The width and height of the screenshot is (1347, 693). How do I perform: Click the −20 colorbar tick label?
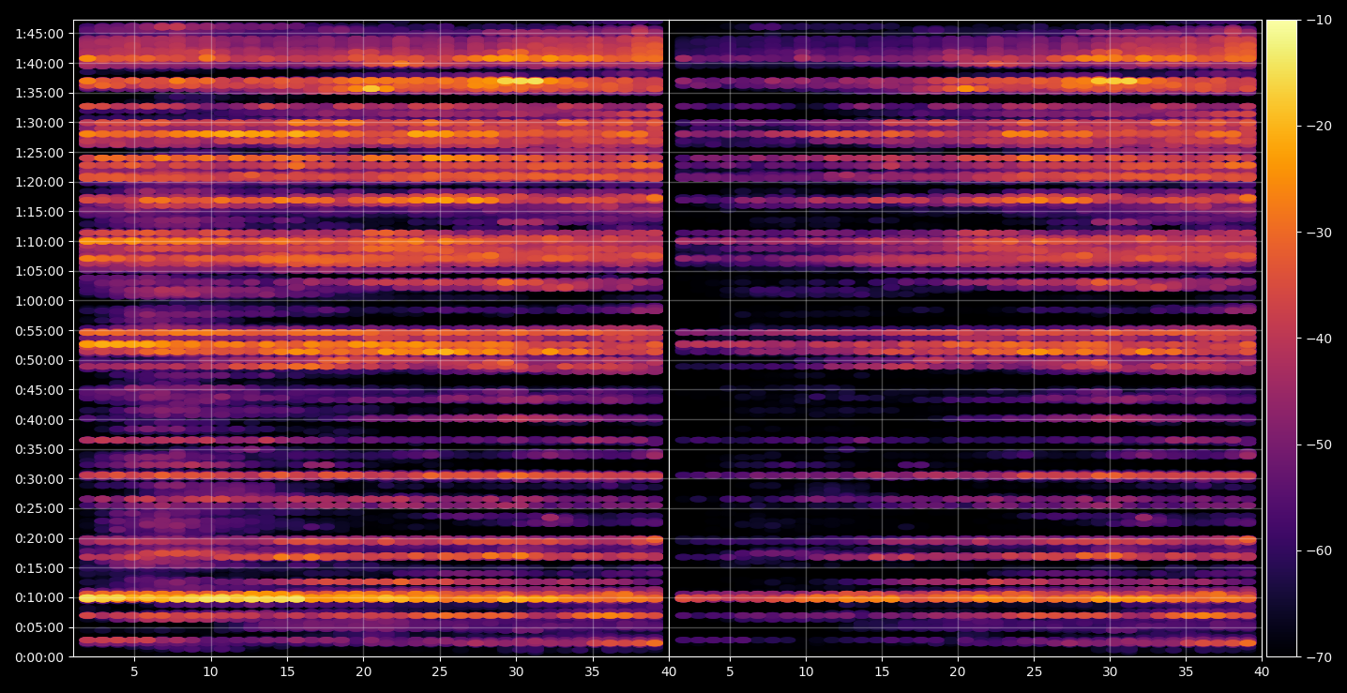[x=1318, y=126]
